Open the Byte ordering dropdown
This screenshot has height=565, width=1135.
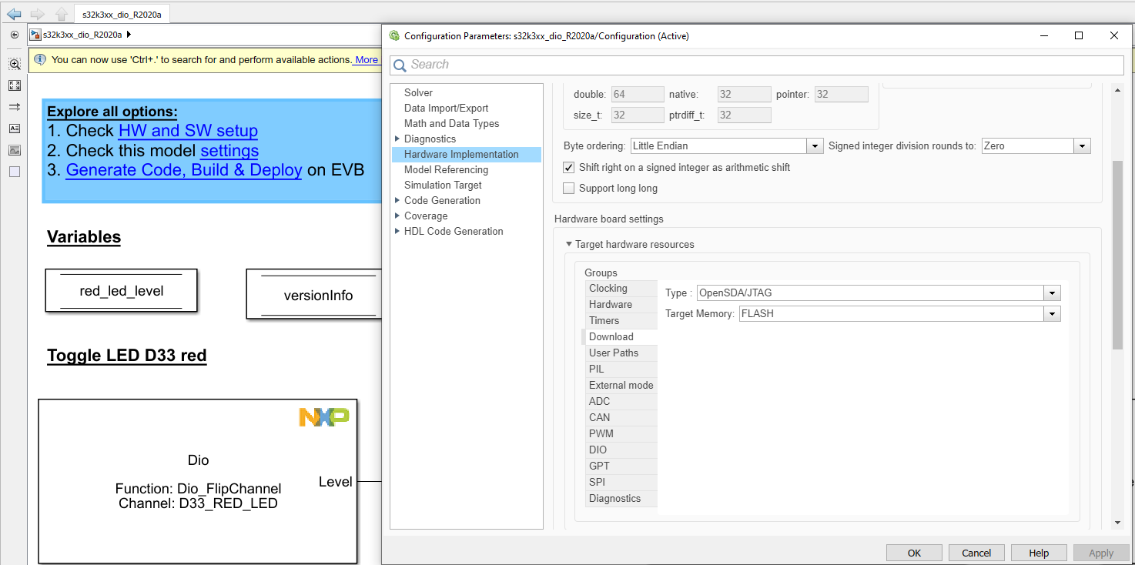(x=815, y=145)
